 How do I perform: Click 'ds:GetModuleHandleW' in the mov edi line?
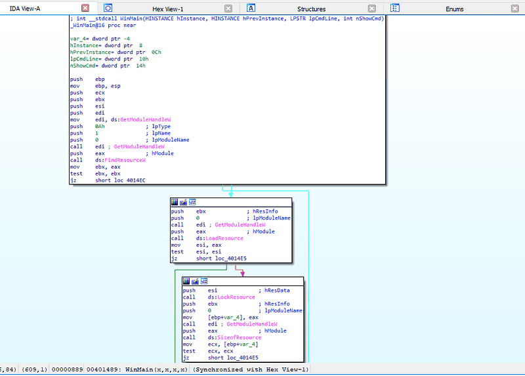[x=140, y=119]
